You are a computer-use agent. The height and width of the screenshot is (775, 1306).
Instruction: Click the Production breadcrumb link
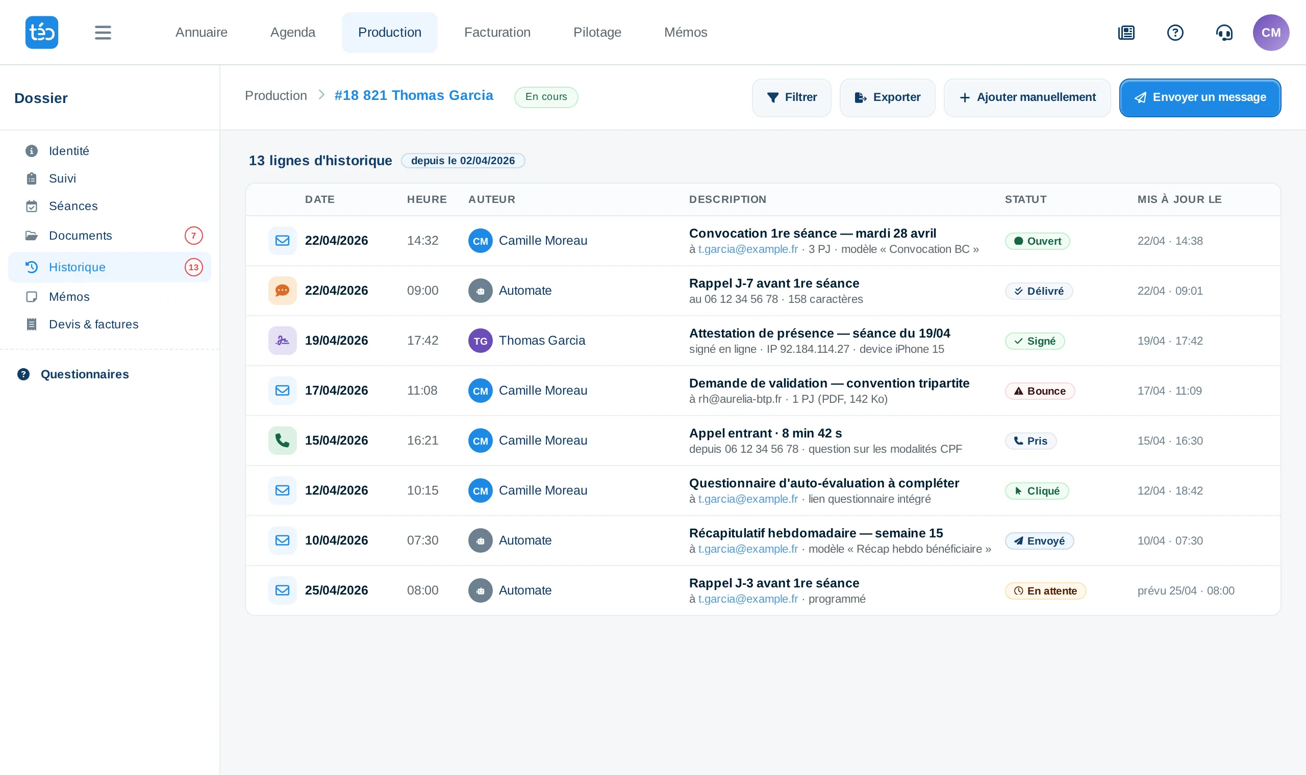point(276,95)
